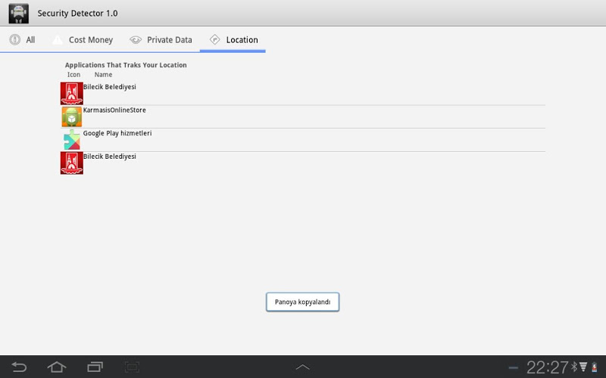Viewport: 606px width, 378px height.
Task: Switch to the All tab
Action: pos(22,40)
